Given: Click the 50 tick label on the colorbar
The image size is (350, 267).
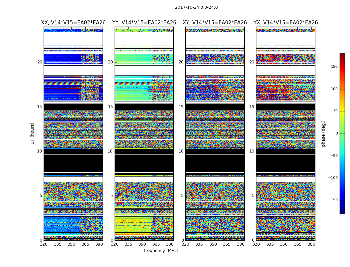Looking at the screenshot, I should coord(335,111).
